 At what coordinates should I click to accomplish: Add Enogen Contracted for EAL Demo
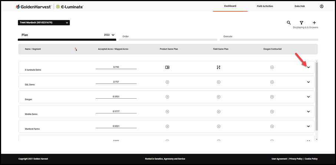coord(272,82)
